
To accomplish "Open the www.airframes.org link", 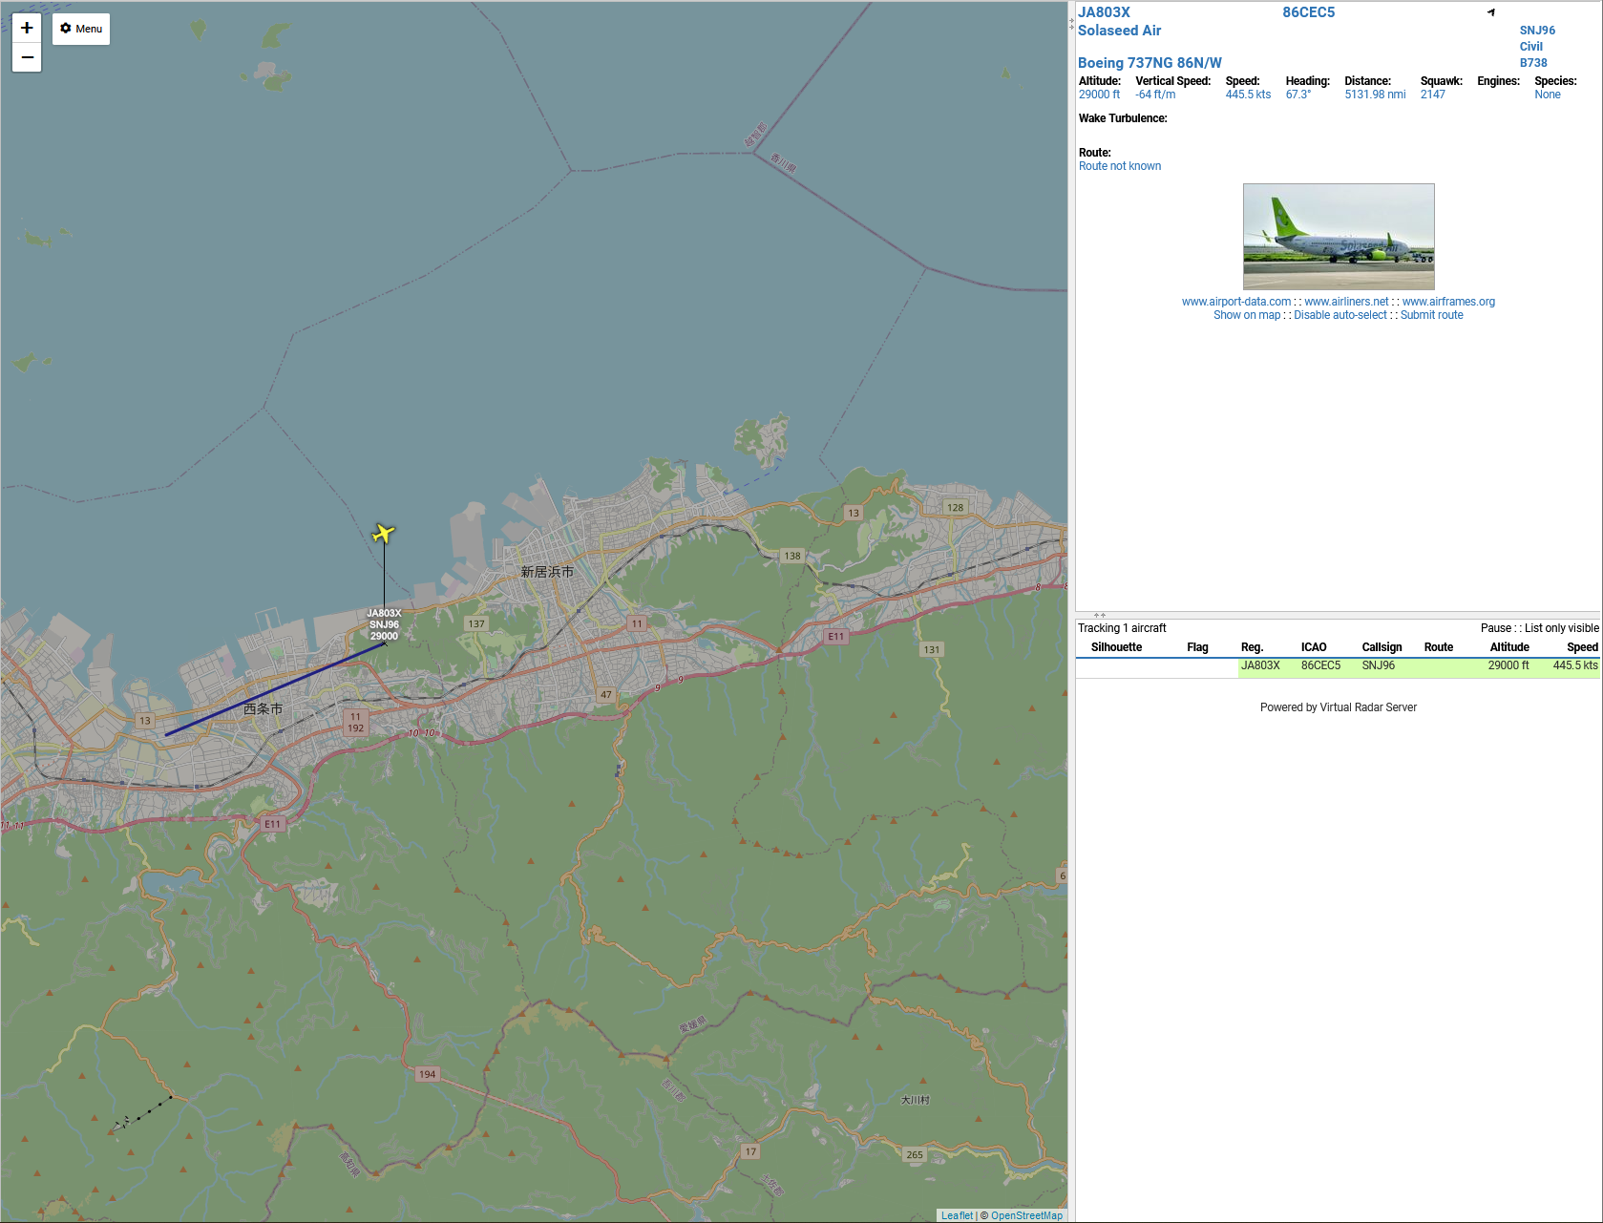I will 1448,302.
